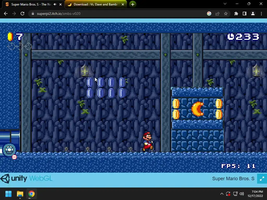This screenshot has width=267, height=200.
Task: Open a new browser tab
Action: 133,4
